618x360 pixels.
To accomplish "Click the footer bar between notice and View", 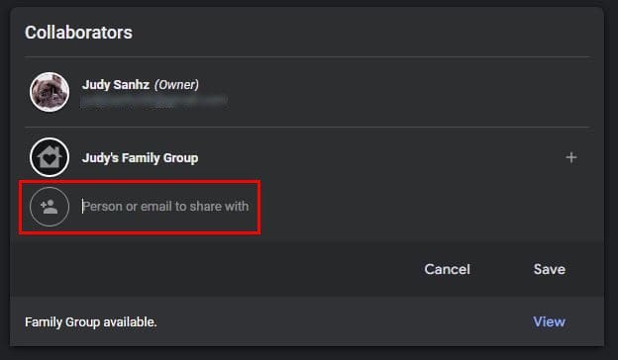I will coord(343,321).
